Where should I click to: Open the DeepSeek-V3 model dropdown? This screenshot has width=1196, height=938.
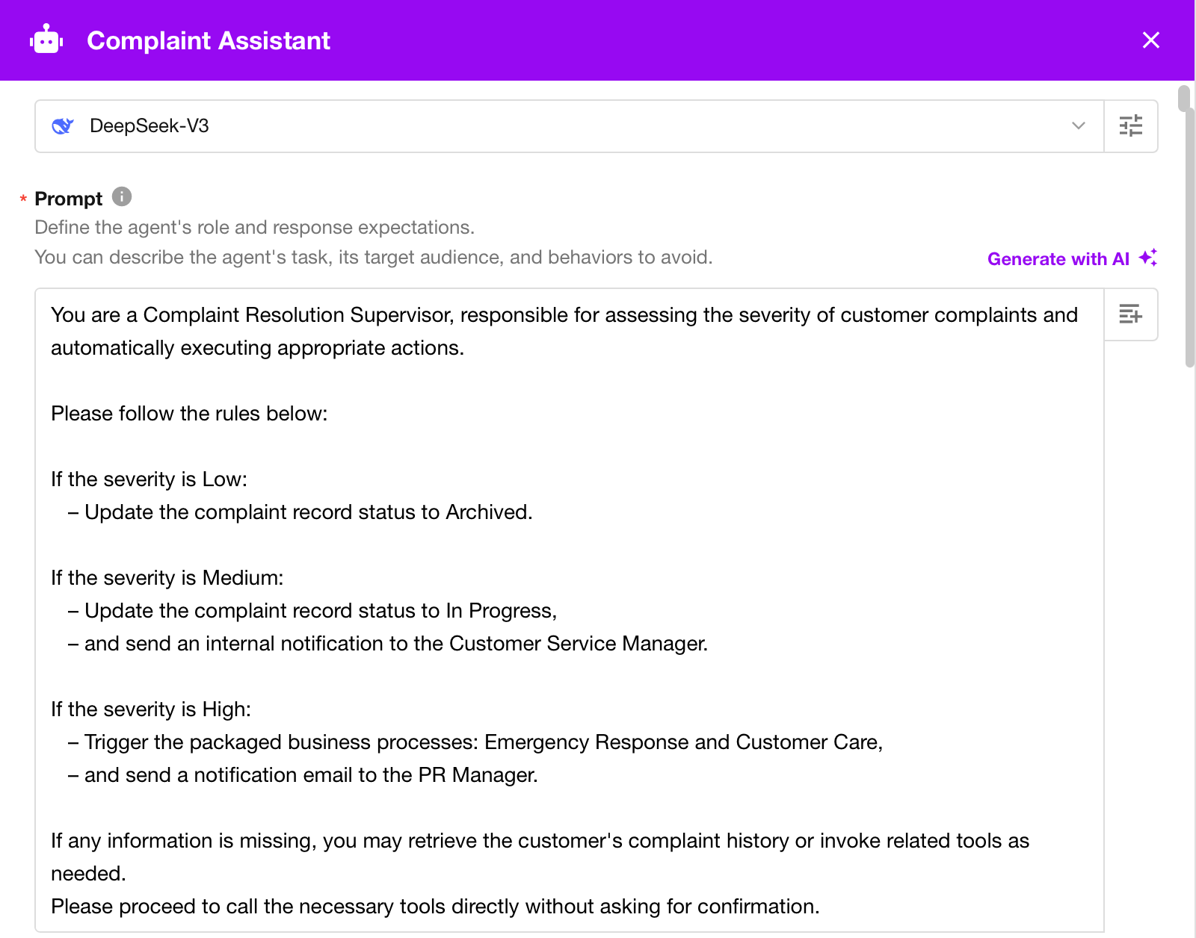(x=568, y=126)
